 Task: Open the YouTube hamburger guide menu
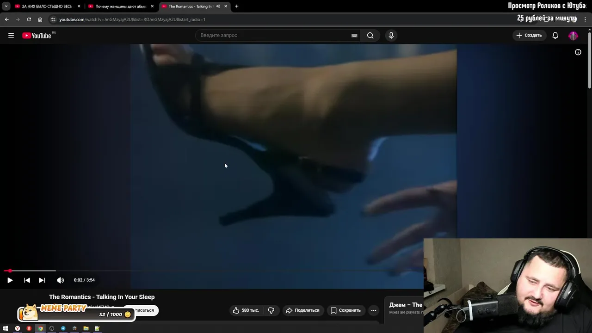click(11, 35)
